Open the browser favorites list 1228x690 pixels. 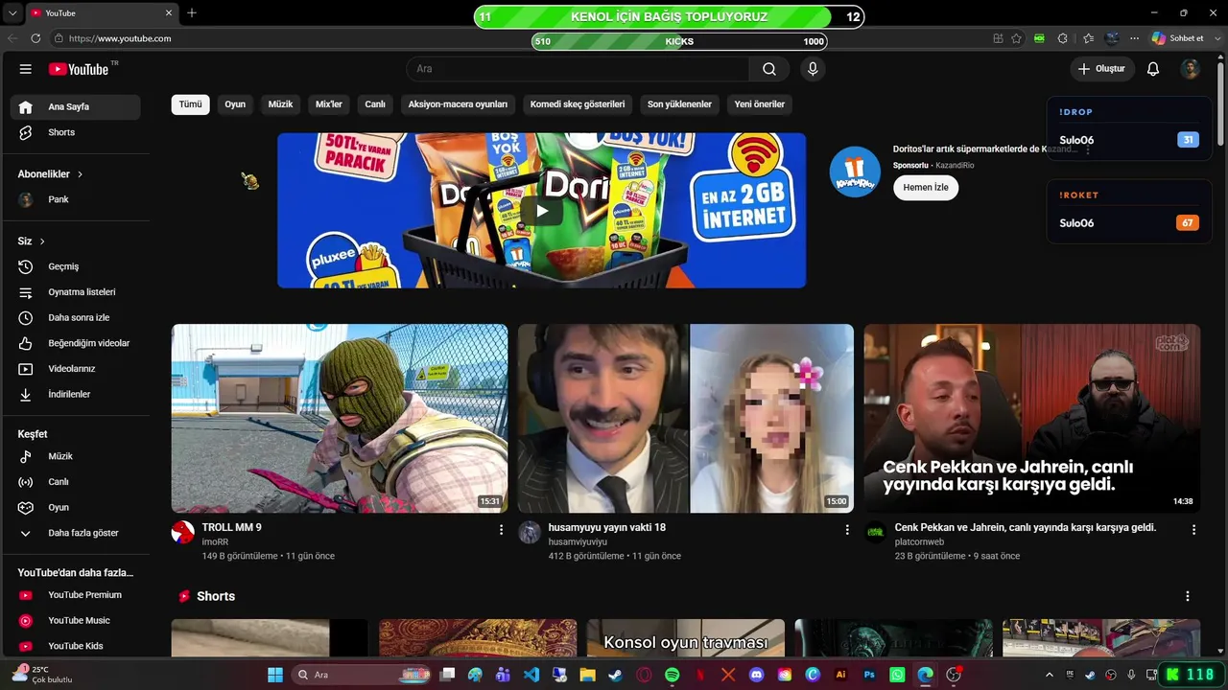point(1088,38)
